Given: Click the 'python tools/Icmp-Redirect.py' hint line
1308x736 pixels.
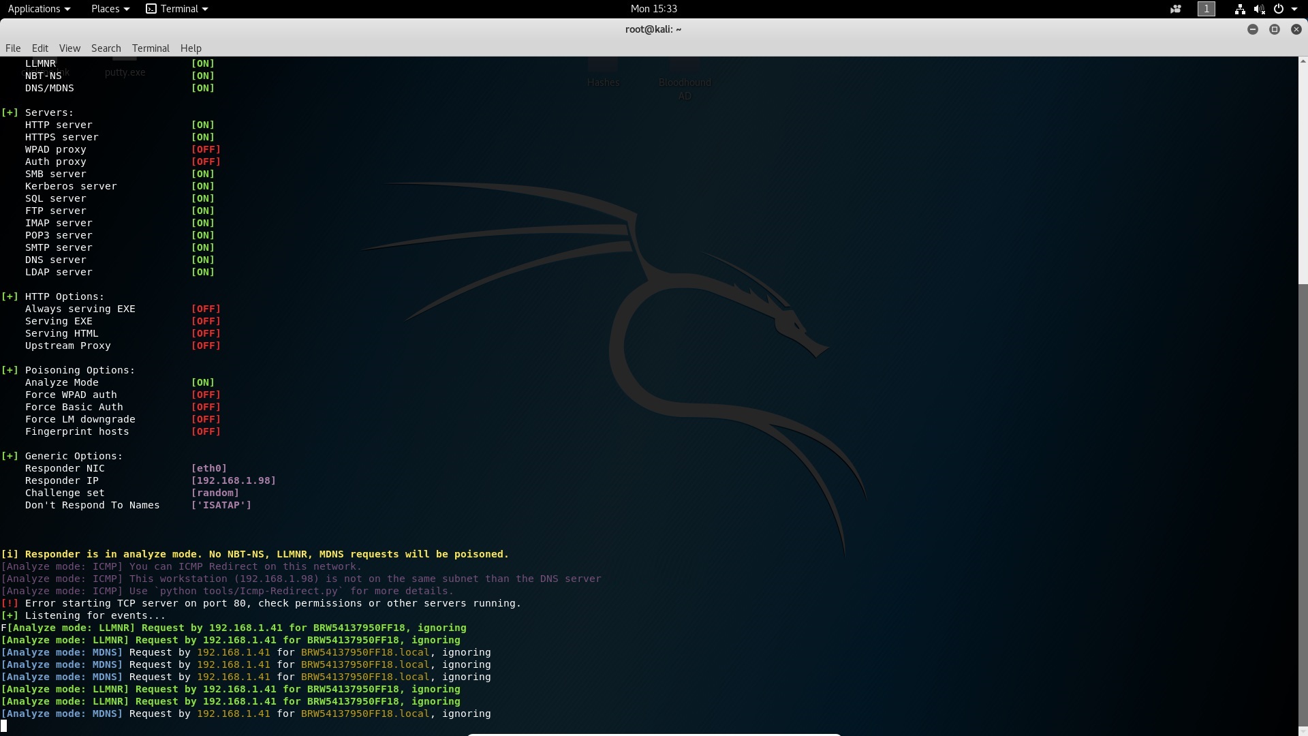Looking at the screenshot, I should pos(228,591).
